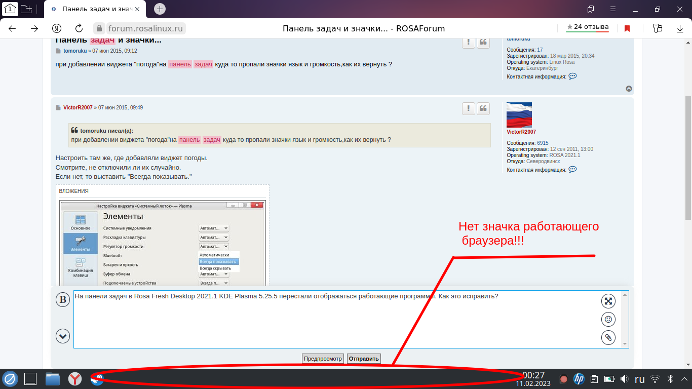Screen dimensions: 692x389
Task: Click the timestamp 07 июн 2015, 09:49
Action: pos(121,108)
